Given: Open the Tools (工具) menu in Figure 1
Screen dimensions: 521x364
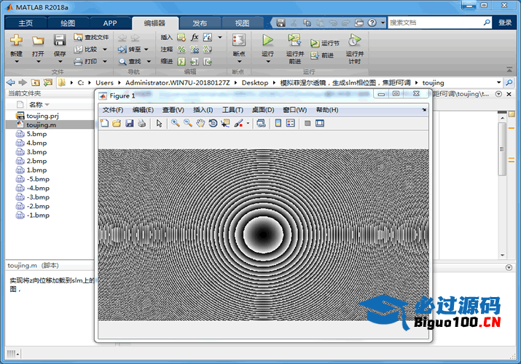Looking at the screenshot, I should coord(232,110).
